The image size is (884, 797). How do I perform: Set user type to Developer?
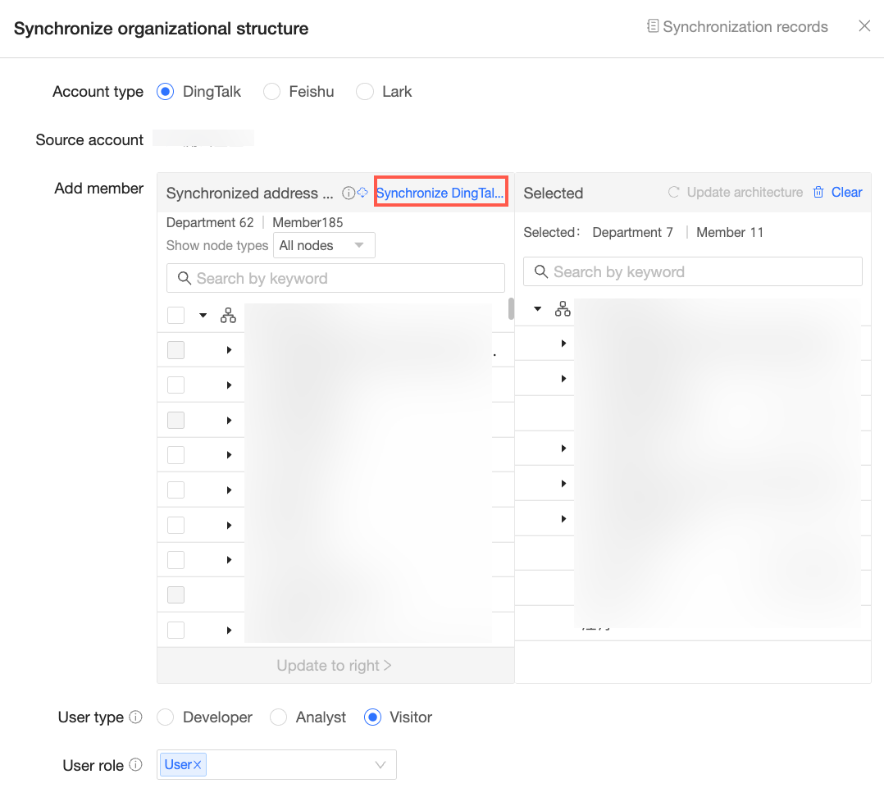point(165,717)
